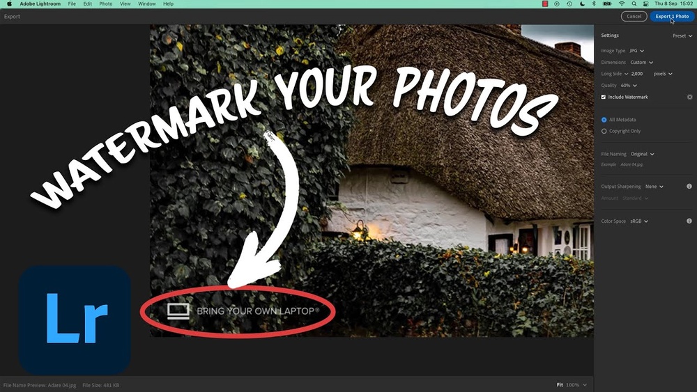Click the File Size 481 KB text
This screenshot has height=392, width=697.
[100, 385]
